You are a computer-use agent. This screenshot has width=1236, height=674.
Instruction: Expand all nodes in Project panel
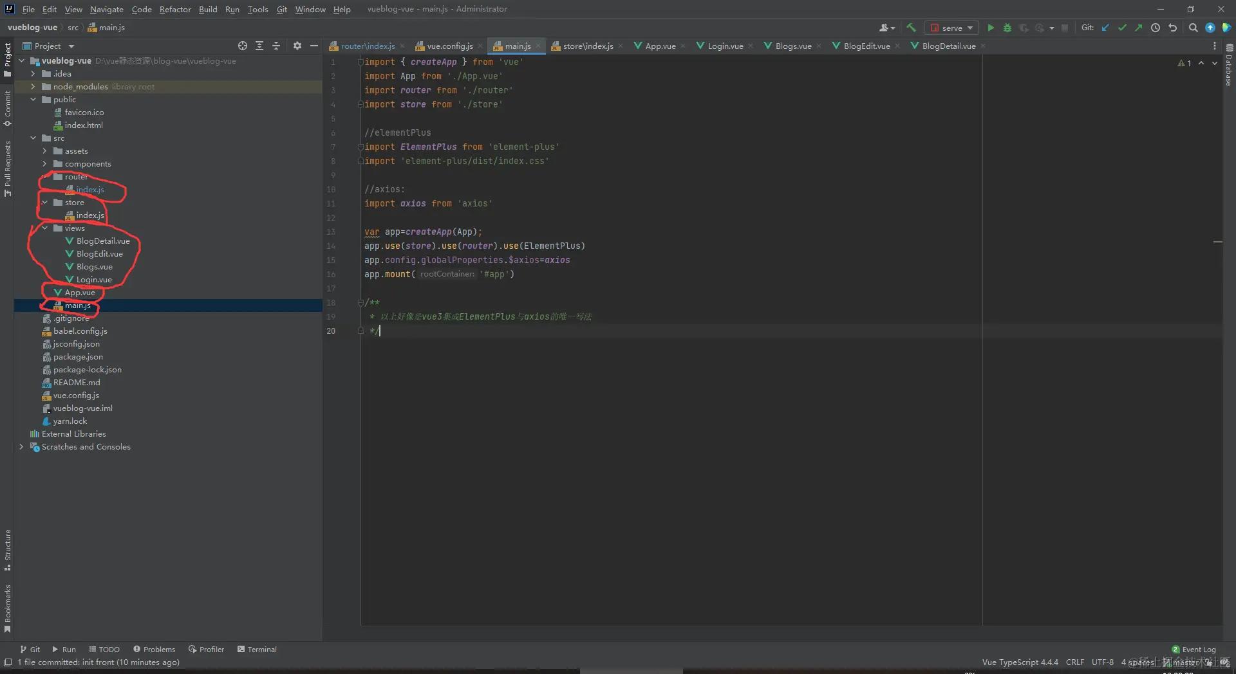[x=259, y=46]
